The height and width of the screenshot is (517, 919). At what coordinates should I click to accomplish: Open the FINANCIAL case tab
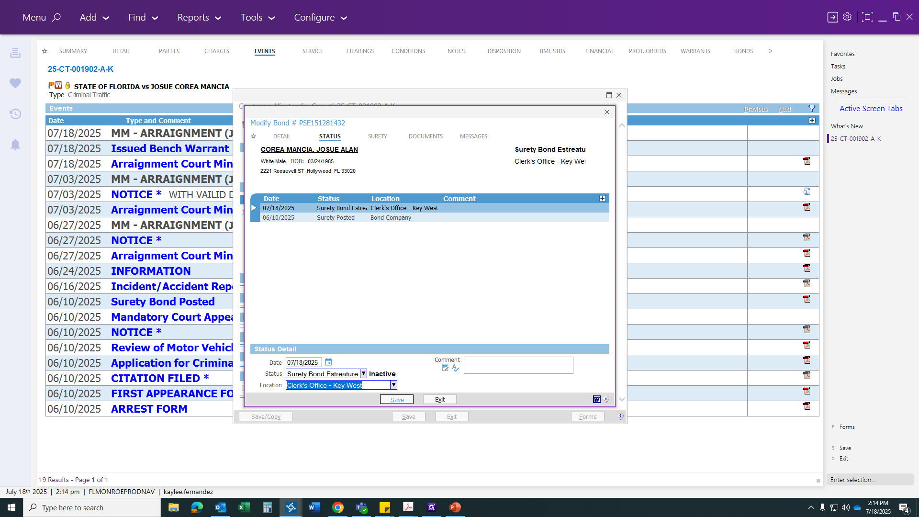599,51
